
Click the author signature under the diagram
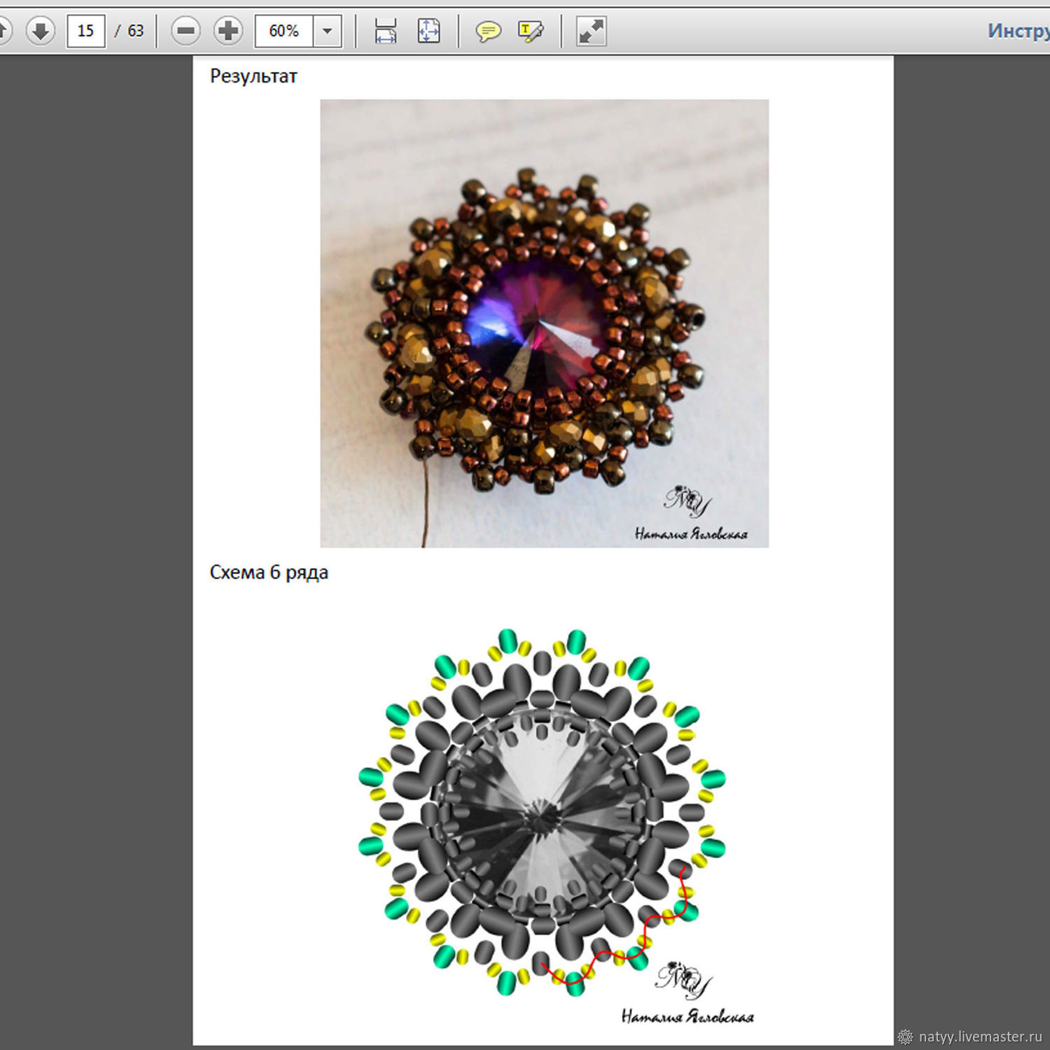(x=687, y=1016)
